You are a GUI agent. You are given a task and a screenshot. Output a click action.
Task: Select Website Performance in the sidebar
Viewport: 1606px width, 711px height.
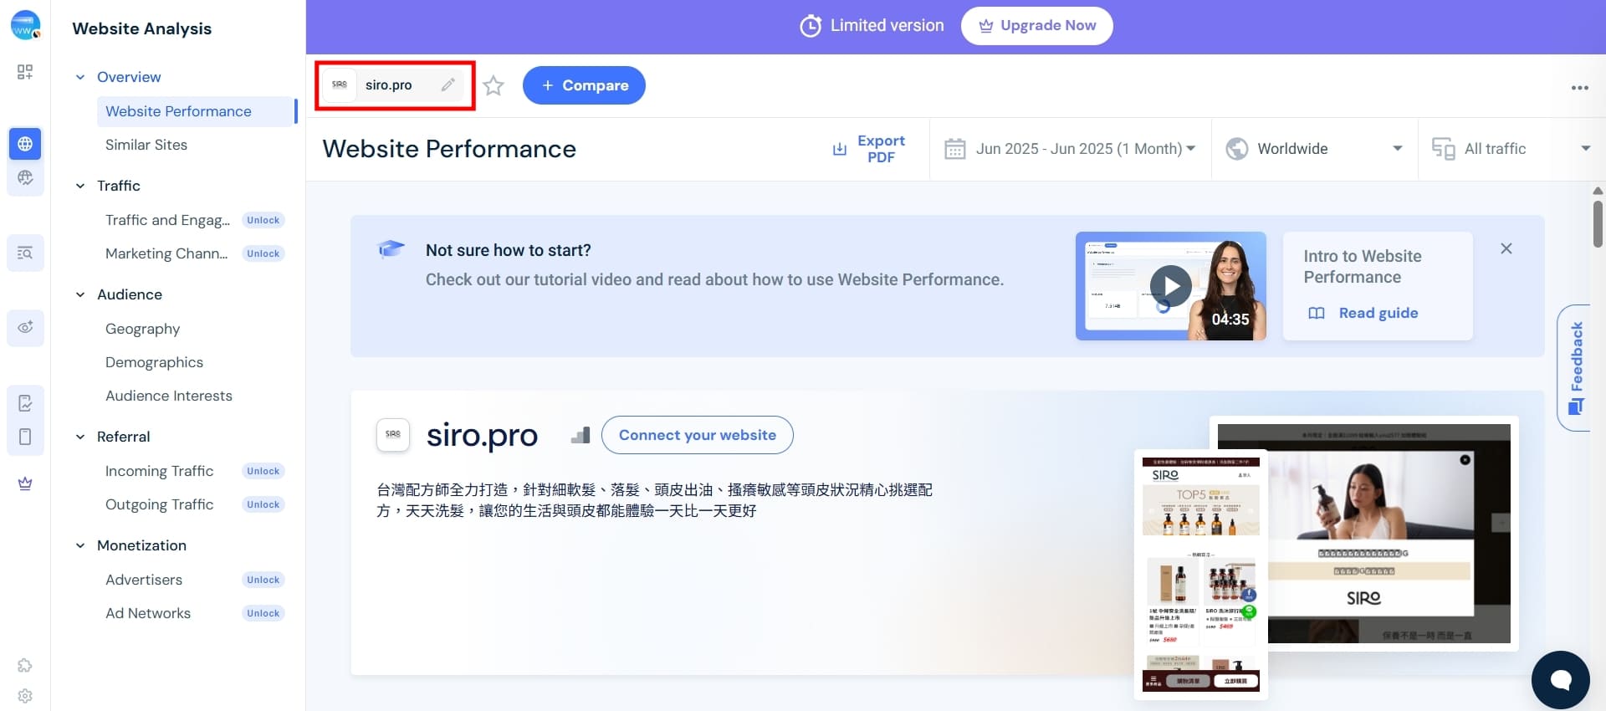[x=196, y=111]
